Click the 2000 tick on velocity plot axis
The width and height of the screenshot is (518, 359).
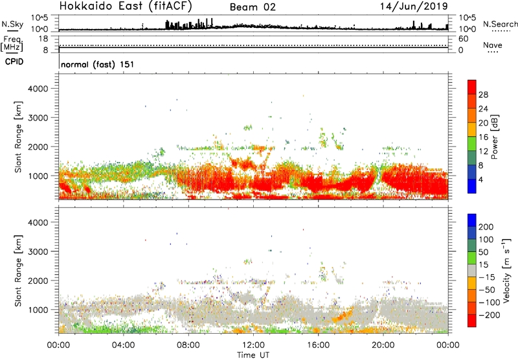(38, 281)
